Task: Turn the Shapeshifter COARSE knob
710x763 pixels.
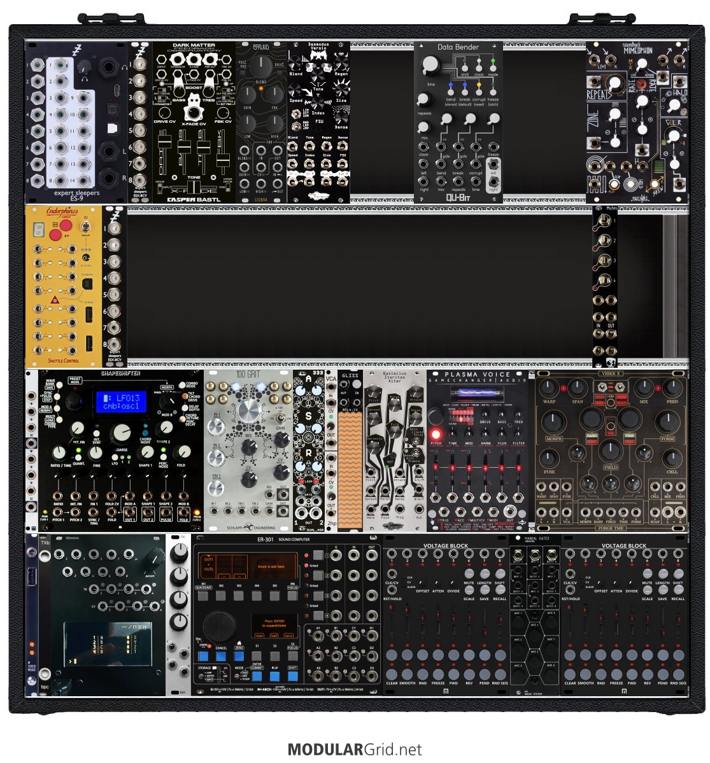Action: tap(121, 433)
